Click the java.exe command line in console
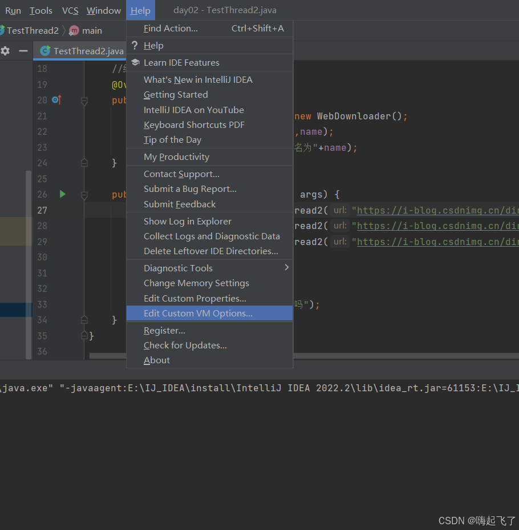 tap(259, 388)
